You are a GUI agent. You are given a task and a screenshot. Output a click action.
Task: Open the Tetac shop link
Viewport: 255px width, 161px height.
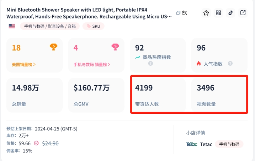[x=206, y=144]
